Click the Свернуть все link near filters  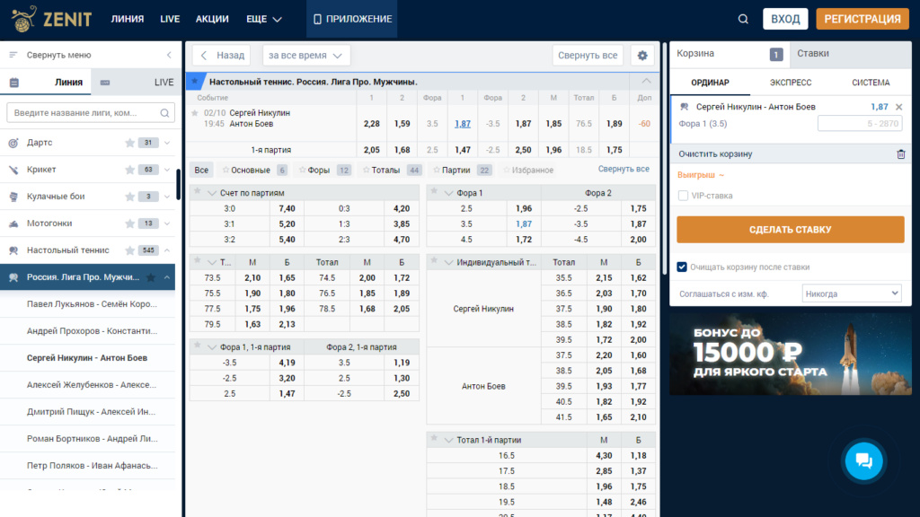tap(624, 169)
